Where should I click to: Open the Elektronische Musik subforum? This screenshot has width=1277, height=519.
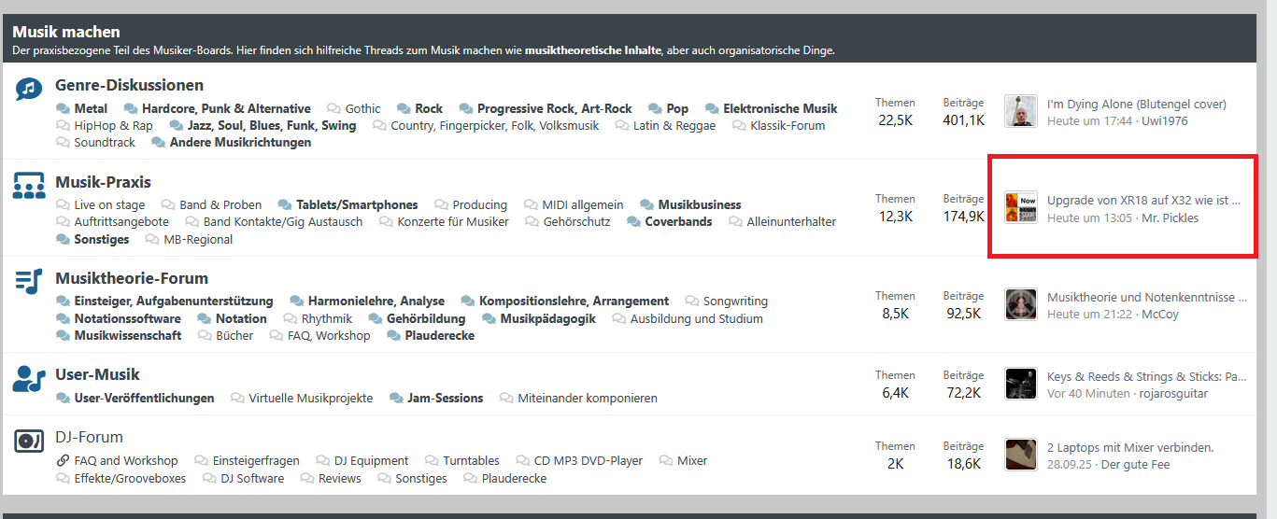click(780, 108)
